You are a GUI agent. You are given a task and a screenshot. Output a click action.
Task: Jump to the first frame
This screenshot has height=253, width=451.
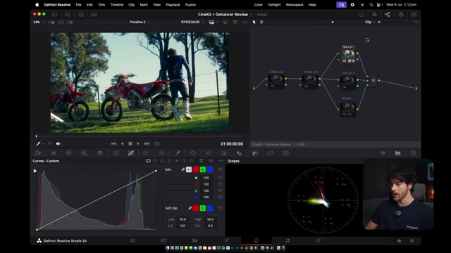(x=113, y=143)
